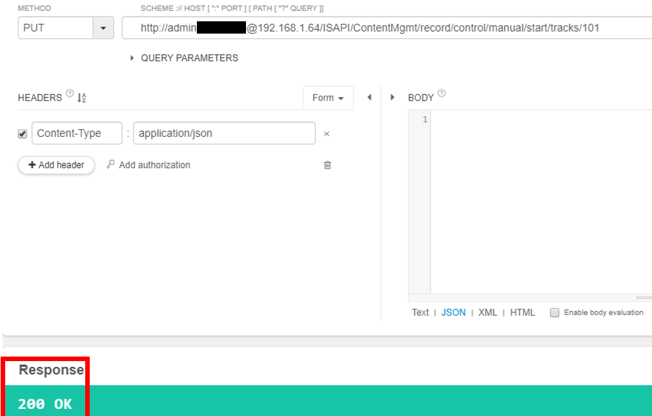Click right arrow beside BODY label
Viewport: 652px width, 416px height.
pyautogui.click(x=392, y=98)
